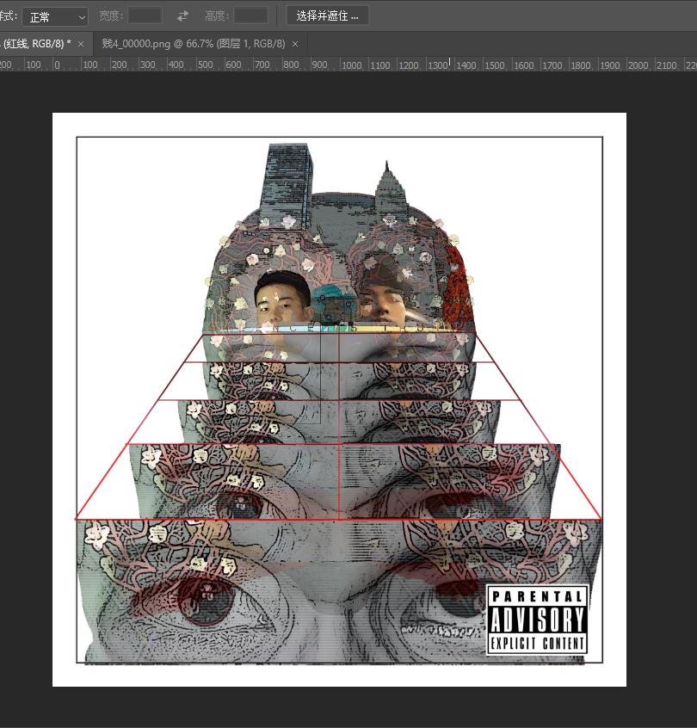Click the 选择并遮住 button
Viewport: 697px width, 728px height.
[x=327, y=15]
